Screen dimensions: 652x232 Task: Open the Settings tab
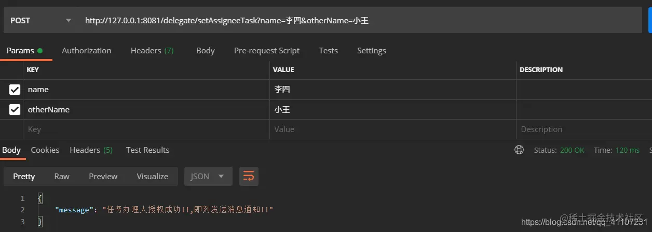(372, 51)
